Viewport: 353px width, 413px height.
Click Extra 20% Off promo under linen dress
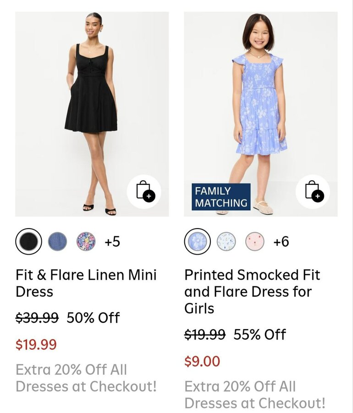(86, 378)
